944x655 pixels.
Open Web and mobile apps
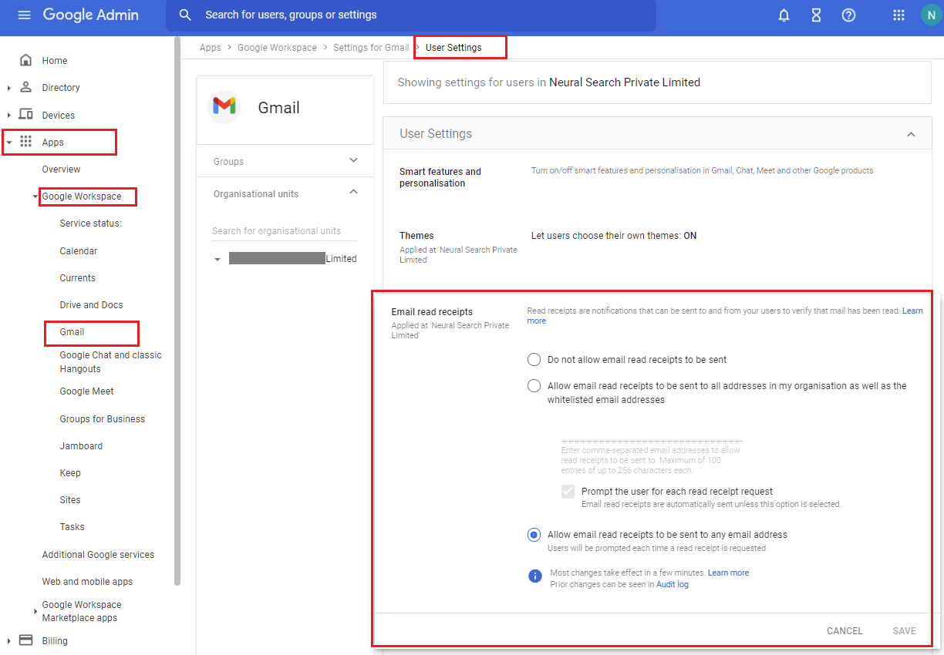click(x=87, y=582)
